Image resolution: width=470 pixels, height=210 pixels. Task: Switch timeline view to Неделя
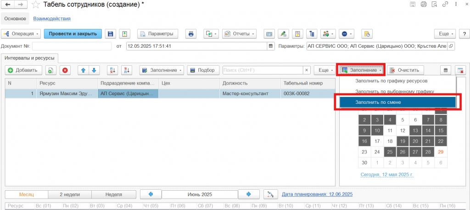[x=113, y=194]
